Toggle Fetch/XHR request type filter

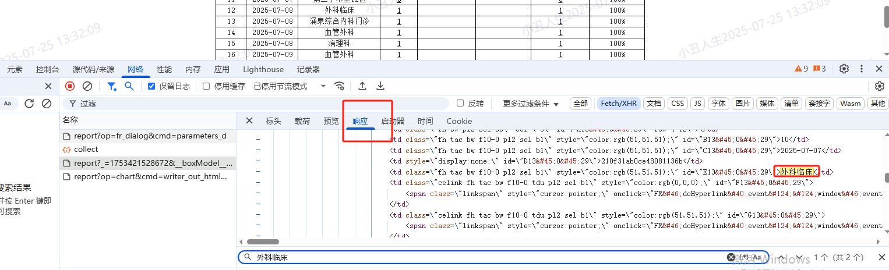[619, 104]
